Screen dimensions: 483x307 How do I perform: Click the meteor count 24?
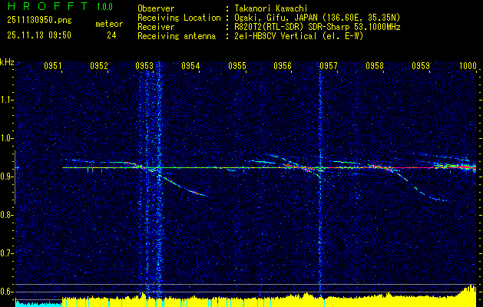[x=111, y=35]
